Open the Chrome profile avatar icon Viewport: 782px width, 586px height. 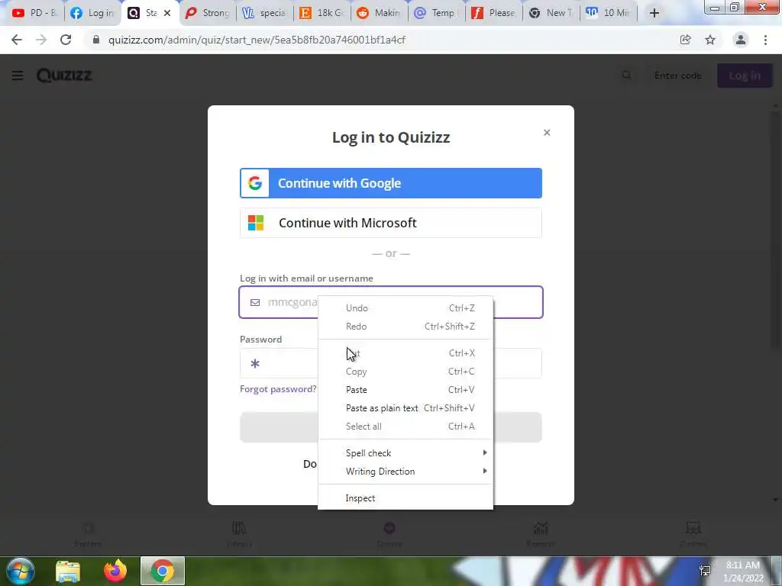coord(741,40)
